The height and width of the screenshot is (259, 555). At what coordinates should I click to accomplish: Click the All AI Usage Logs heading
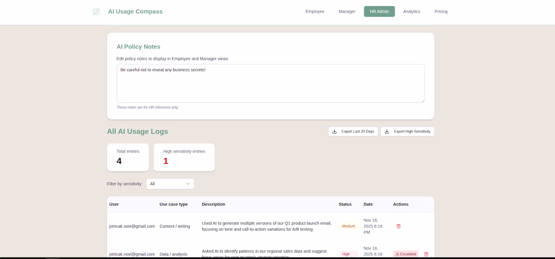(x=137, y=131)
